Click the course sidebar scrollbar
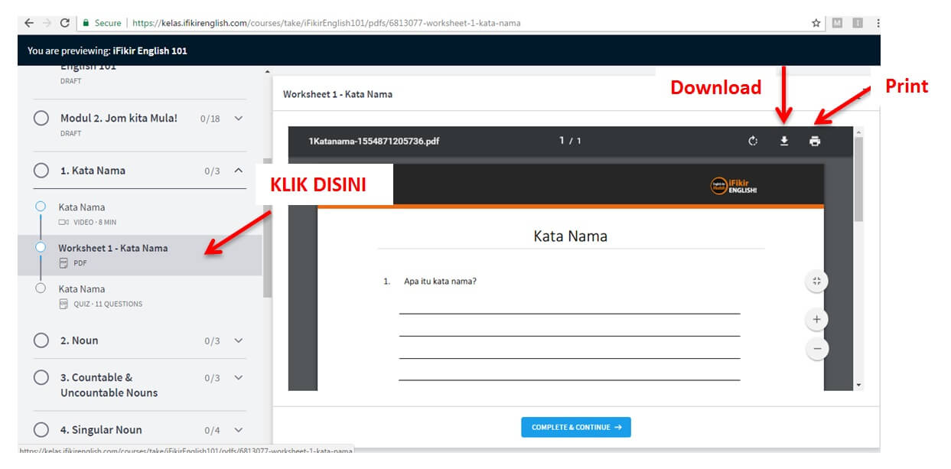 tap(267, 229)
